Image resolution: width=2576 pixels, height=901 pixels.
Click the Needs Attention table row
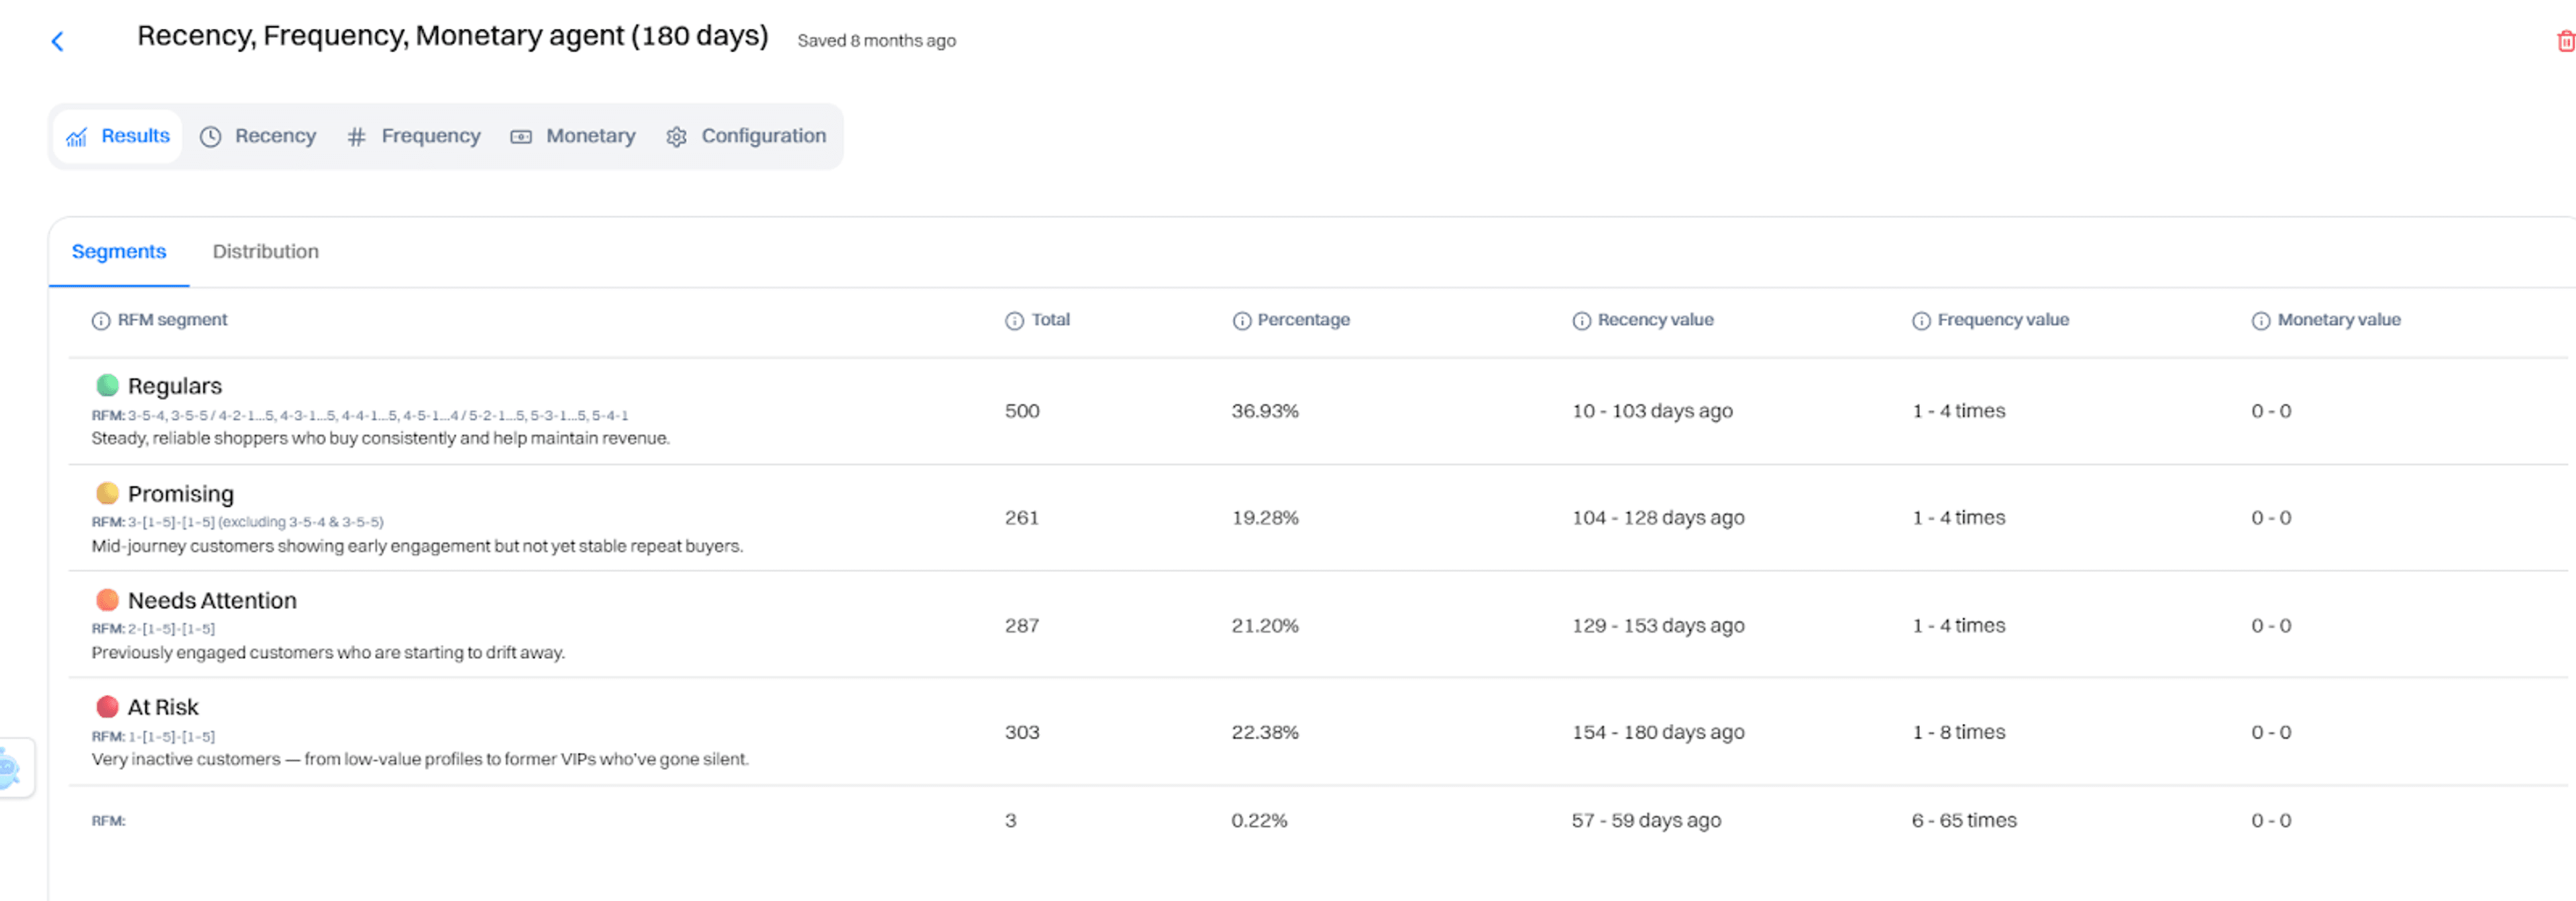700,625
